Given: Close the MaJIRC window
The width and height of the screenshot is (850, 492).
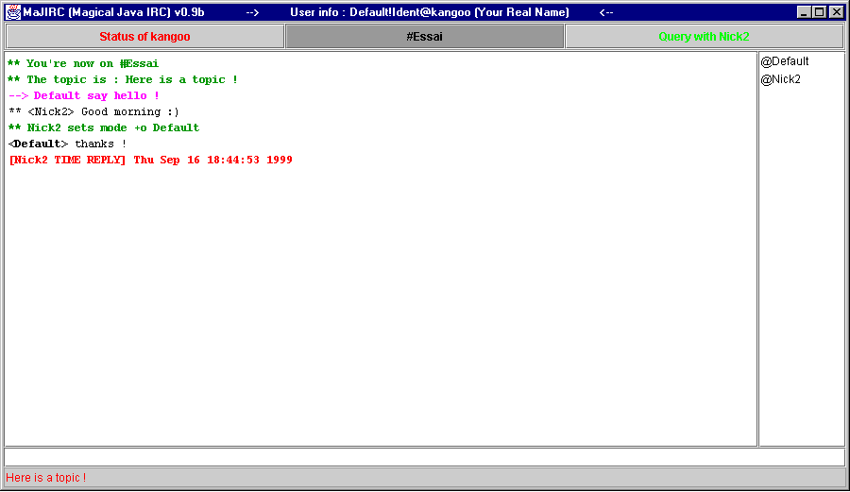Looking at the screenshot, I should tap(837, 12).
